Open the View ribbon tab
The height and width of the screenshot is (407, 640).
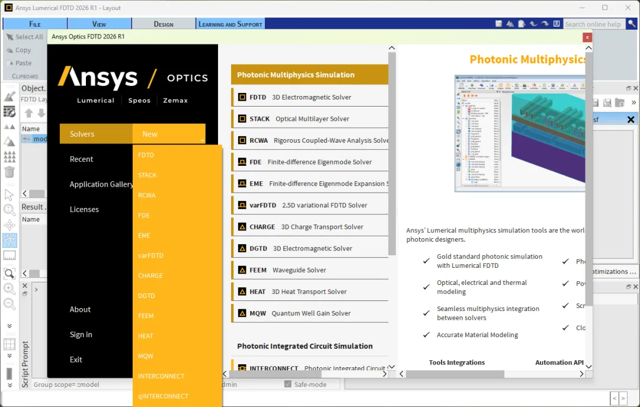99,24
